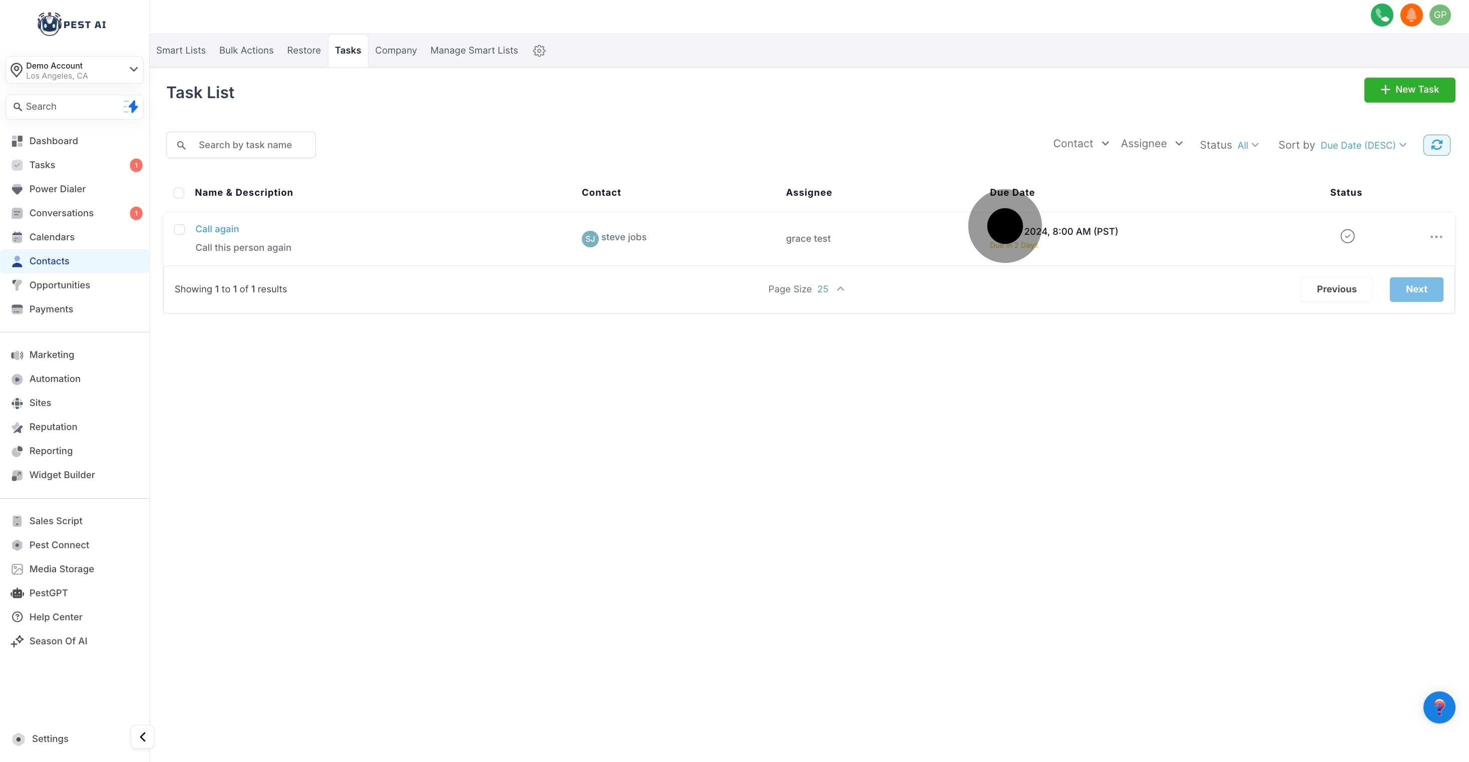The image size is (1469, 762).
Task: Click the lightning quick-action icon beside Search
Action: 131,107
